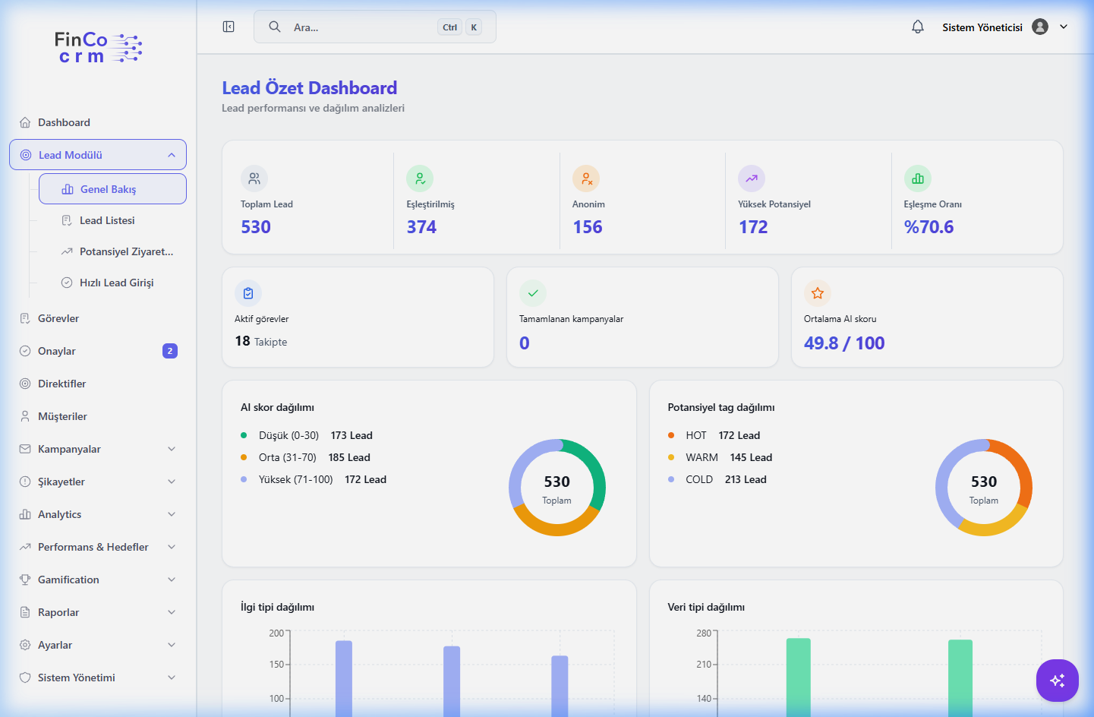Click the Müşteriler person icon
Viewport: 1094px width, 717px height.
25,416
